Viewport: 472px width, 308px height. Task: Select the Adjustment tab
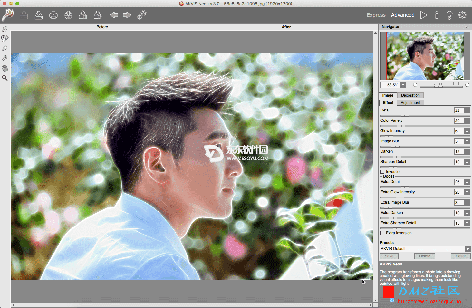click(x=410, y=103)
